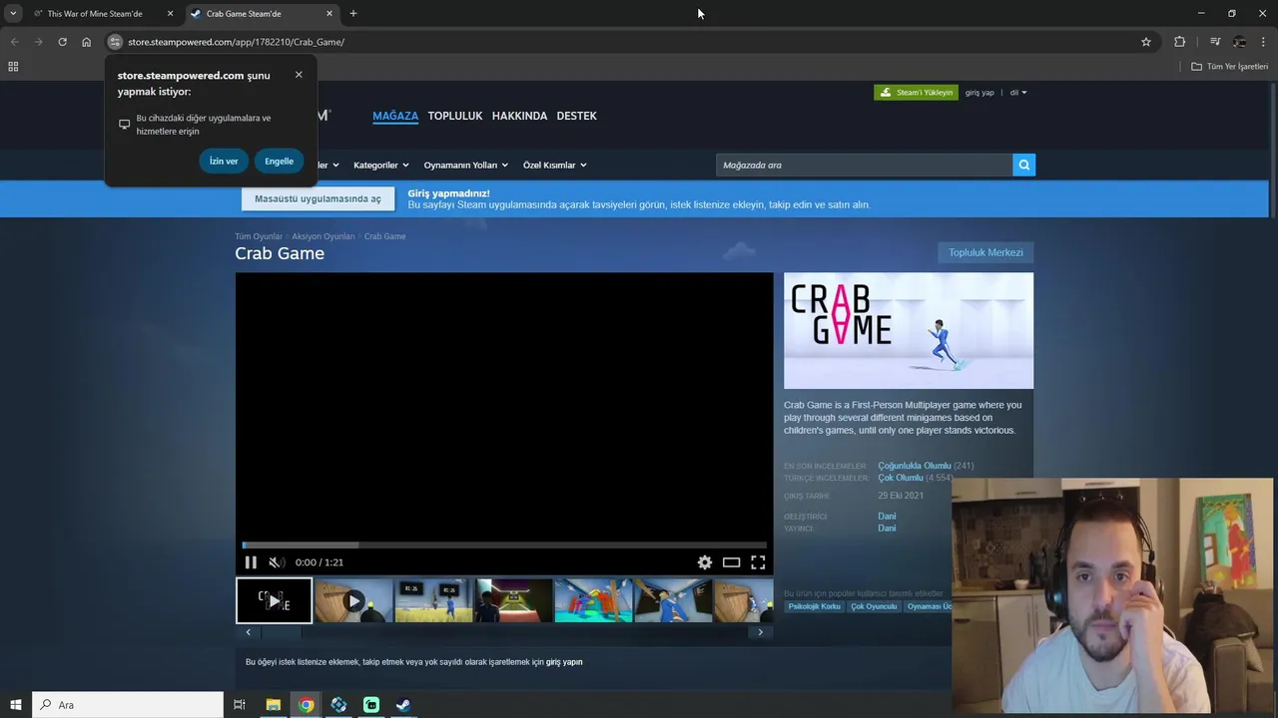Screen dimensions: 1278x718
Task: Open File Explorer from the taskbar
Action: click(273, 705)
